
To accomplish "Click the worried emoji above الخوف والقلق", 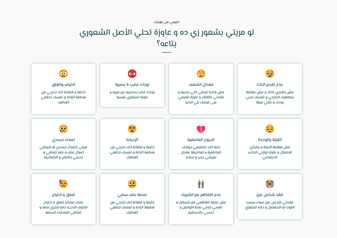I will click(x=63, y=74).
